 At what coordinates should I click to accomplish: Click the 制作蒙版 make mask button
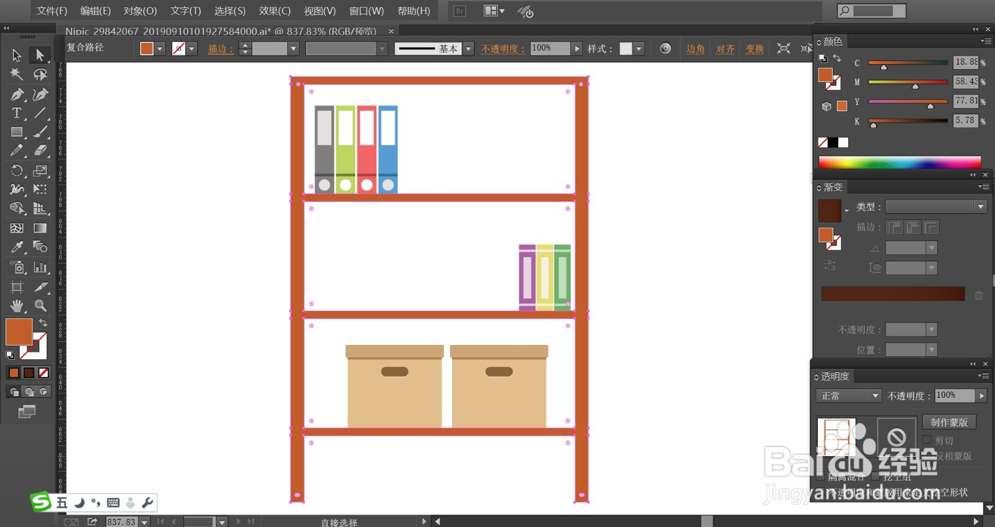tap(949, 422)
